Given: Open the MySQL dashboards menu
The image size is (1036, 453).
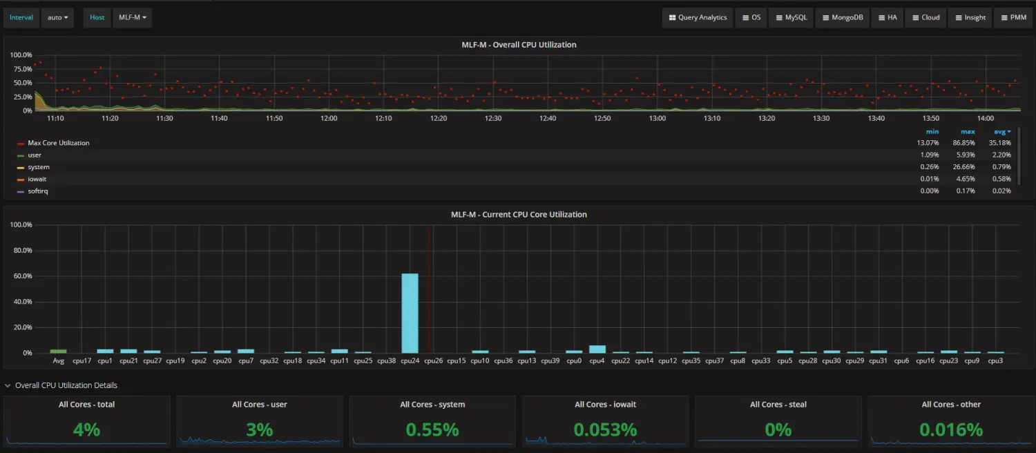Looking at the screenshot, I should click(791, 17).
